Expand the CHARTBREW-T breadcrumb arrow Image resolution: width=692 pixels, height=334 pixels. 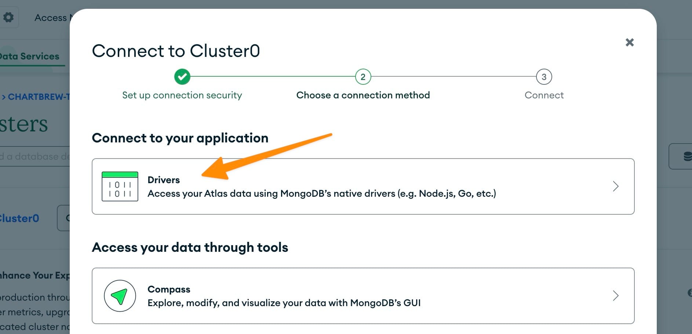[x=4, y=97]
